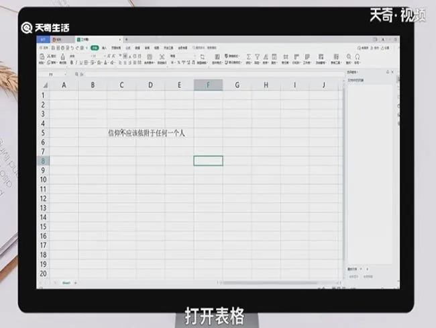
Task: Toggle Underline formatting
Action: point(81,63)
